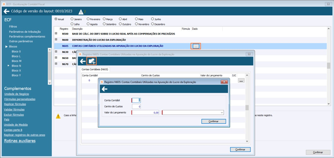Click the add new record folder icon
This screenshot has height=158, width=334.
point(92,61)
